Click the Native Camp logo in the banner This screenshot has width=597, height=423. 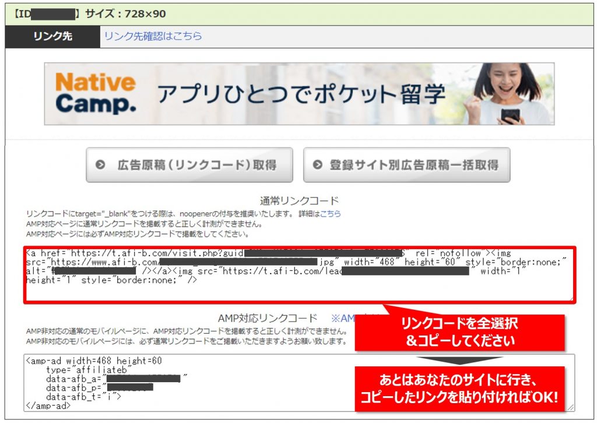[96, 93]
